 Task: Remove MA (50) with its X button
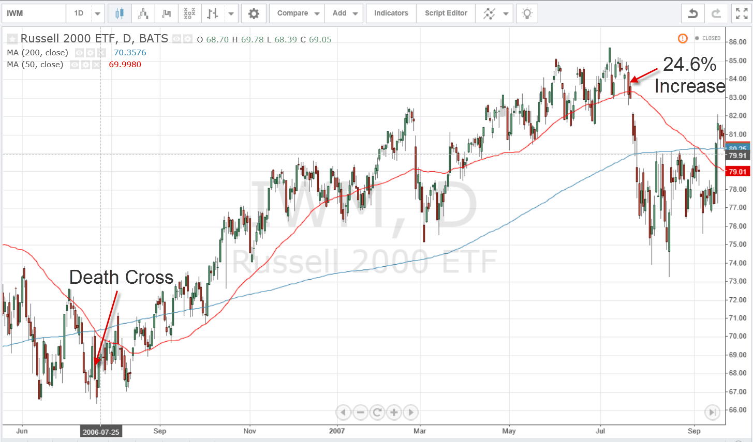[97, 65]
